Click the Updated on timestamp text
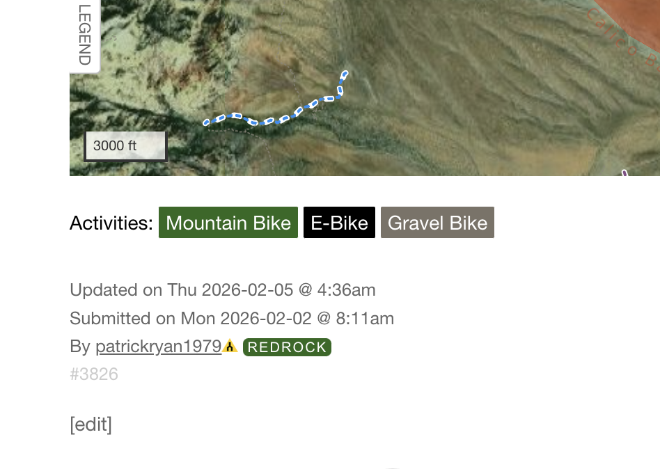Screen dimensions: 660x469 click(222, 290)
